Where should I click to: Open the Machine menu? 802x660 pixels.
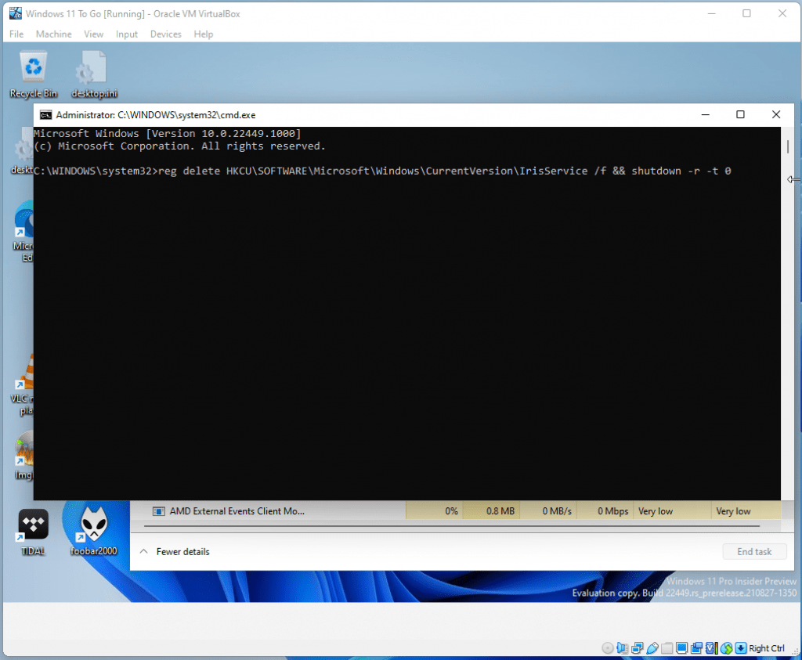53,34
